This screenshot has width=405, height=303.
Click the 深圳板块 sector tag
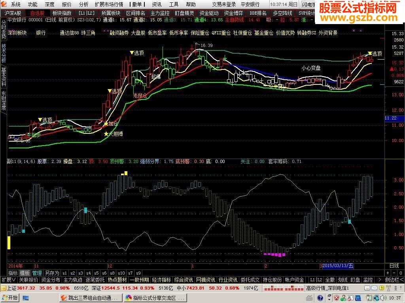pyautogui.click(x=17, y=33)
